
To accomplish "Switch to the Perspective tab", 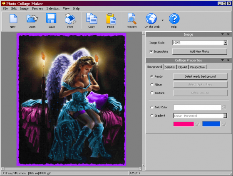I will pos(197,67).
